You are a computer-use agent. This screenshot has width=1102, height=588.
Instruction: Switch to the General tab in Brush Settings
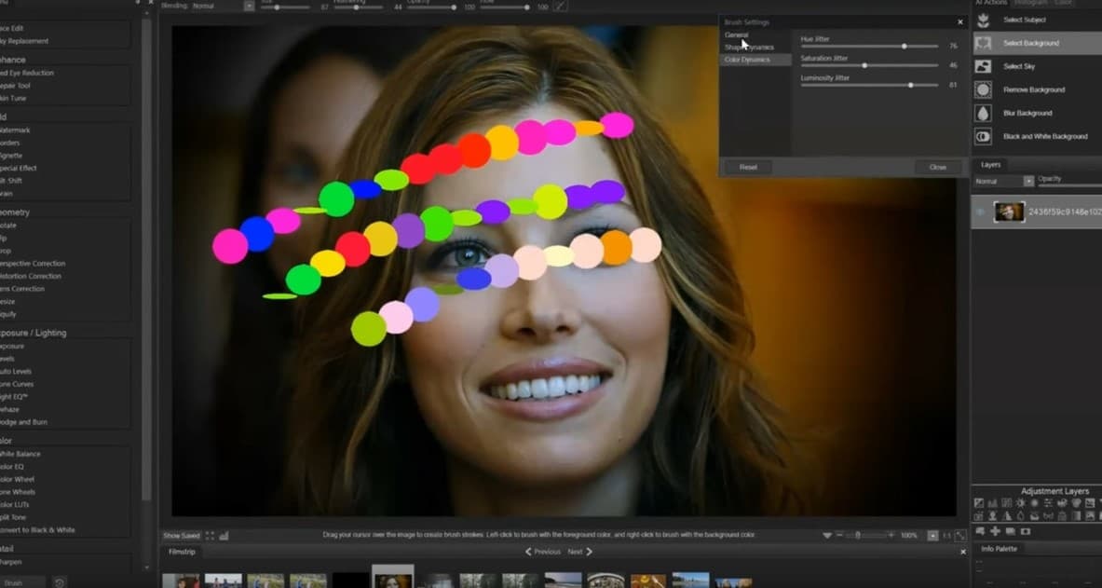point(737,35)
